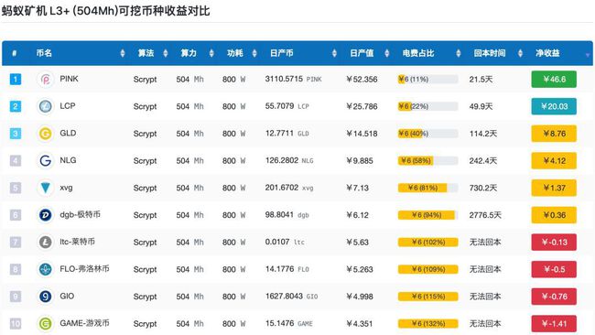Click the dgb coin logo icon

coord(46,215)
